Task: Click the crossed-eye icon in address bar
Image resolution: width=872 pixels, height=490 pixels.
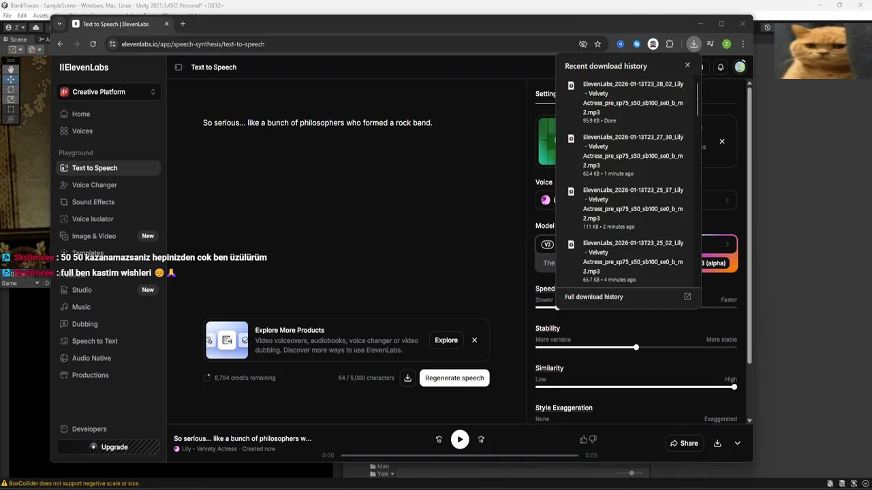Action: [582, 44]
